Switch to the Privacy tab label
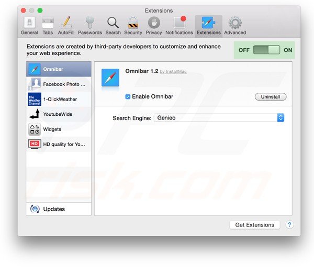Screen dimensions: 314x271 pos(154,32)
